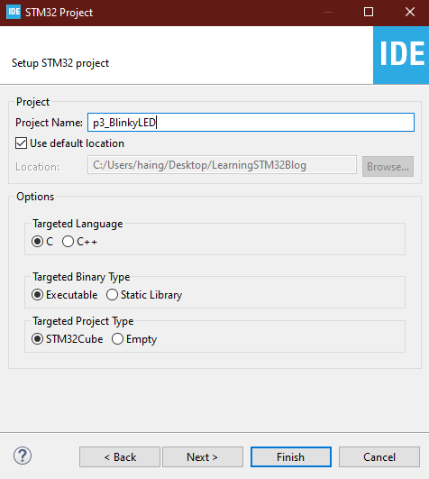429x479 pixels.
Task: Click the IDE icon in title bar
Action: [x=14, y=12]
